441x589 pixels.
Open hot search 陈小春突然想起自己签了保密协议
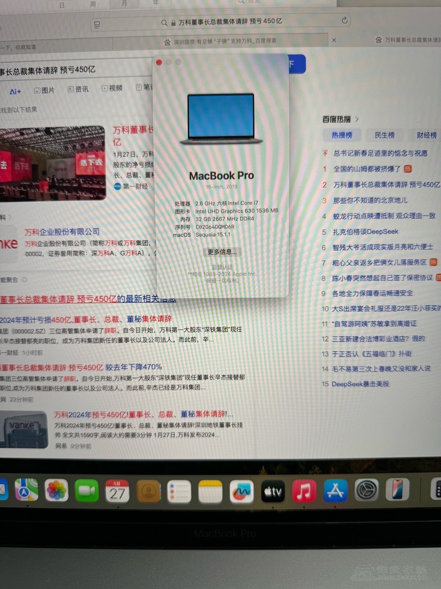[383, 278]
